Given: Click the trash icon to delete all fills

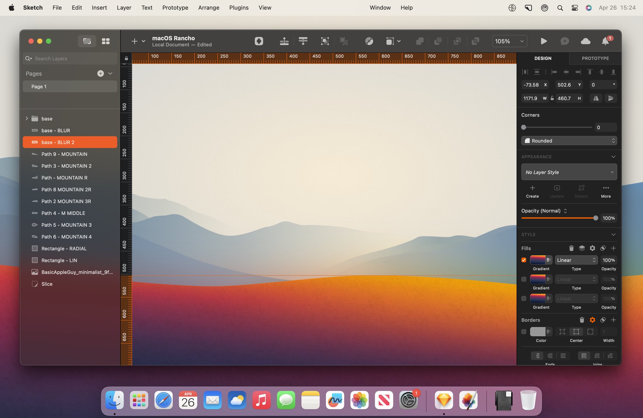Looking at the screenshot, I should tap(571, 248).
